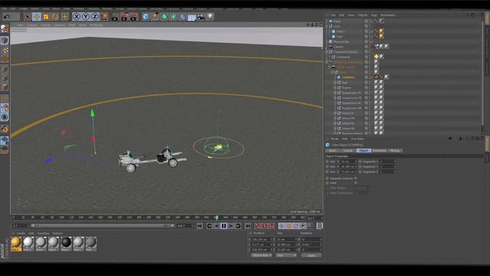Select the Rotate tool in the toolbar

pyautogui.click(x=55, y=17)
